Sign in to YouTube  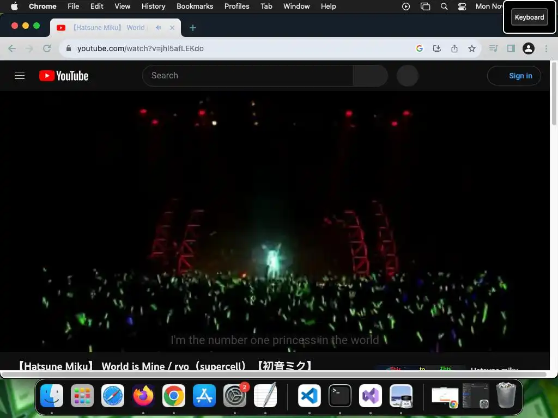(514, 76)
